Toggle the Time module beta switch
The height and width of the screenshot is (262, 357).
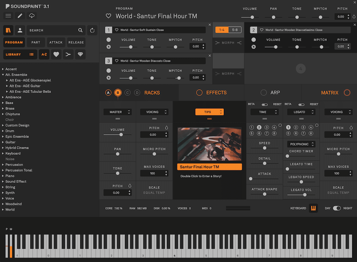(x=265, y=105)
